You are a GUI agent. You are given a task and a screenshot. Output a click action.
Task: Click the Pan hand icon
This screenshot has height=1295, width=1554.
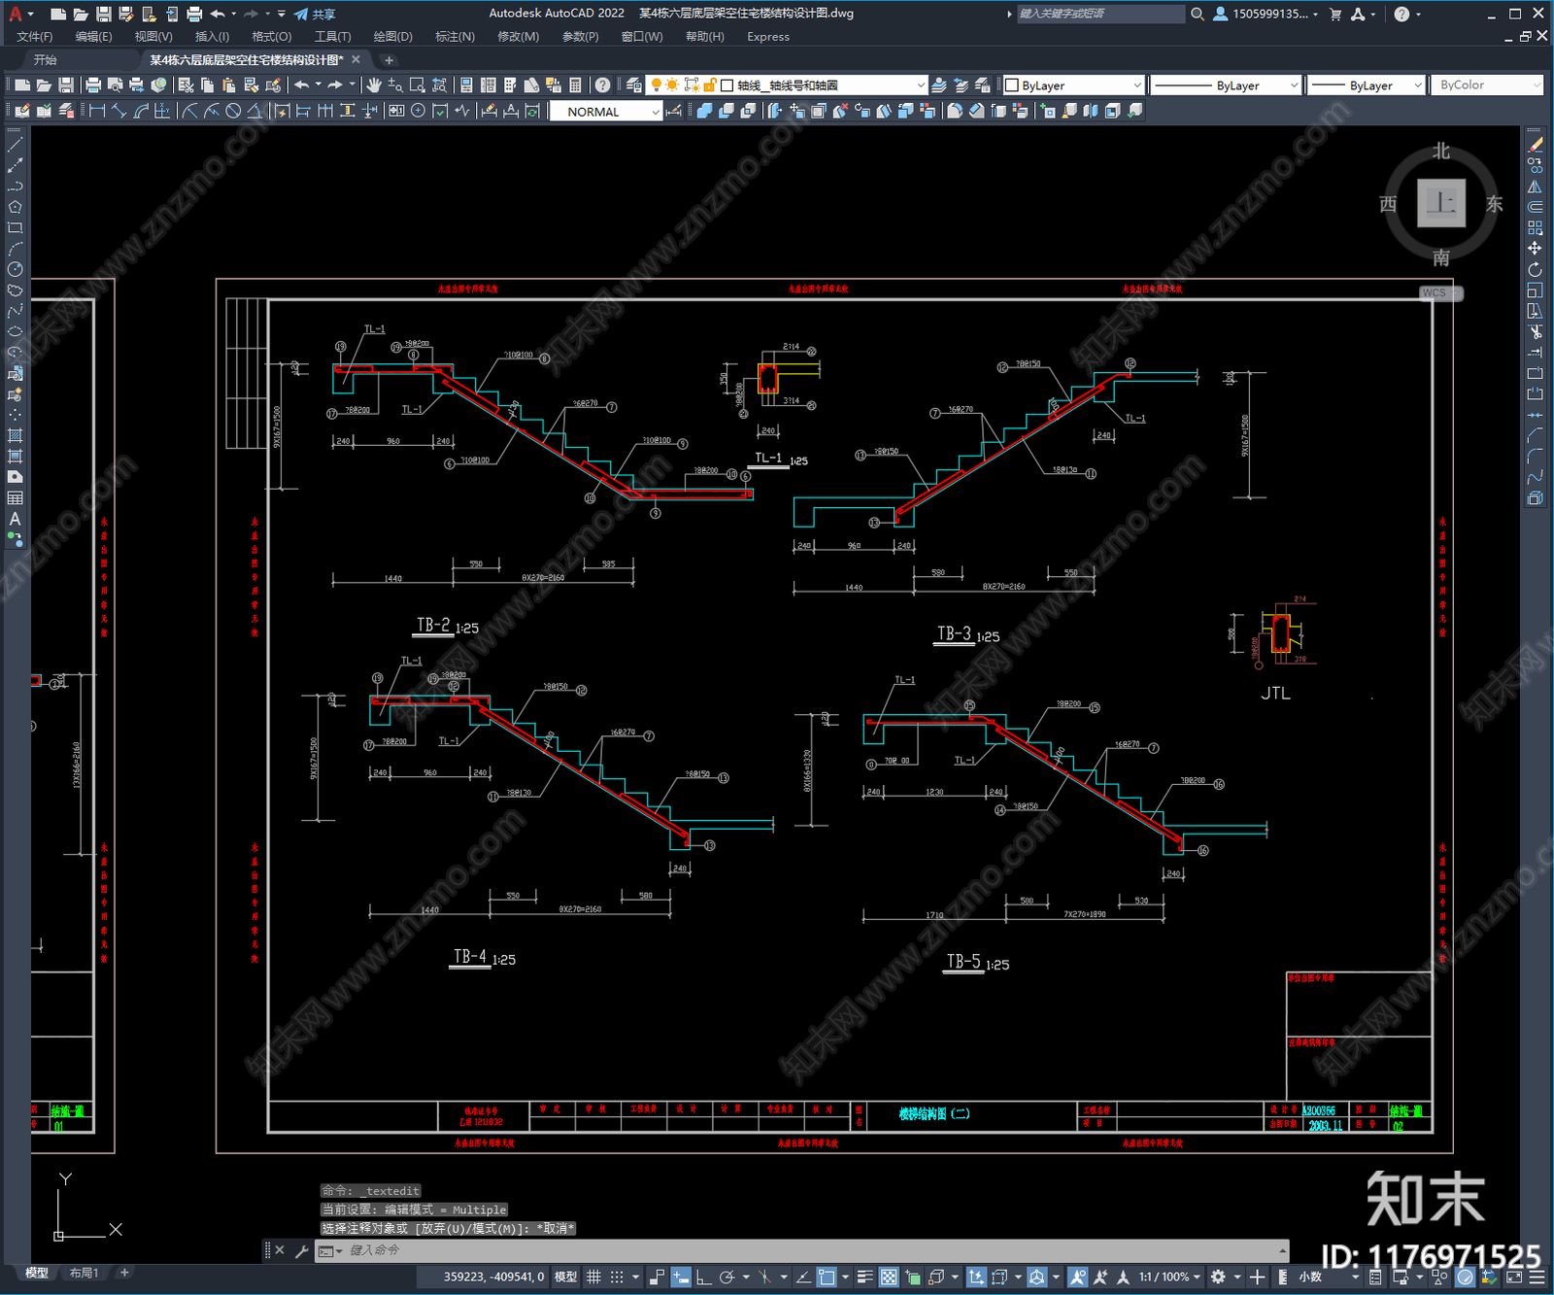pyautogui.click(x=374, y=85)
